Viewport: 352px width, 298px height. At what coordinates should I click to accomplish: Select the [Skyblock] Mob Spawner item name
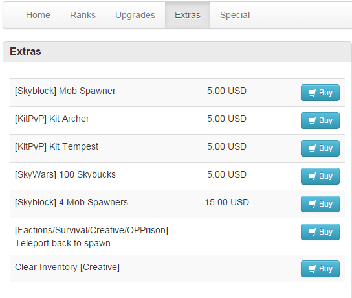[x=65, y=91]
